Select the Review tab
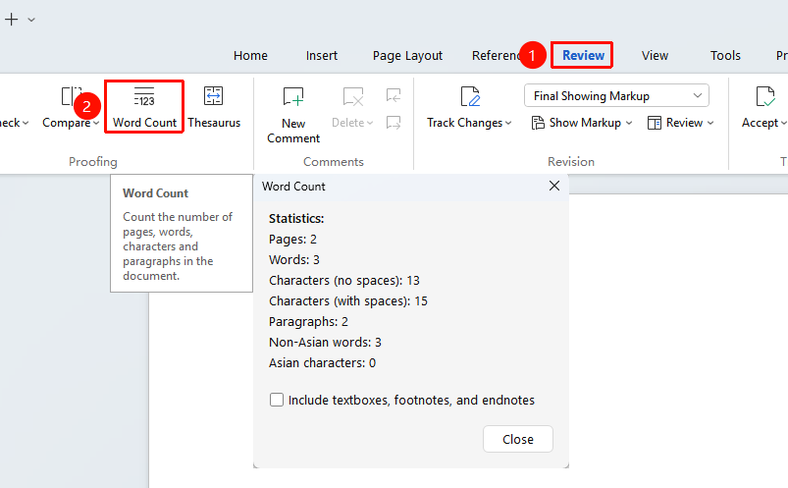Image resolution: width=788 pixels, height=488 pixels. pyautogui.click(x=583, y=55)
